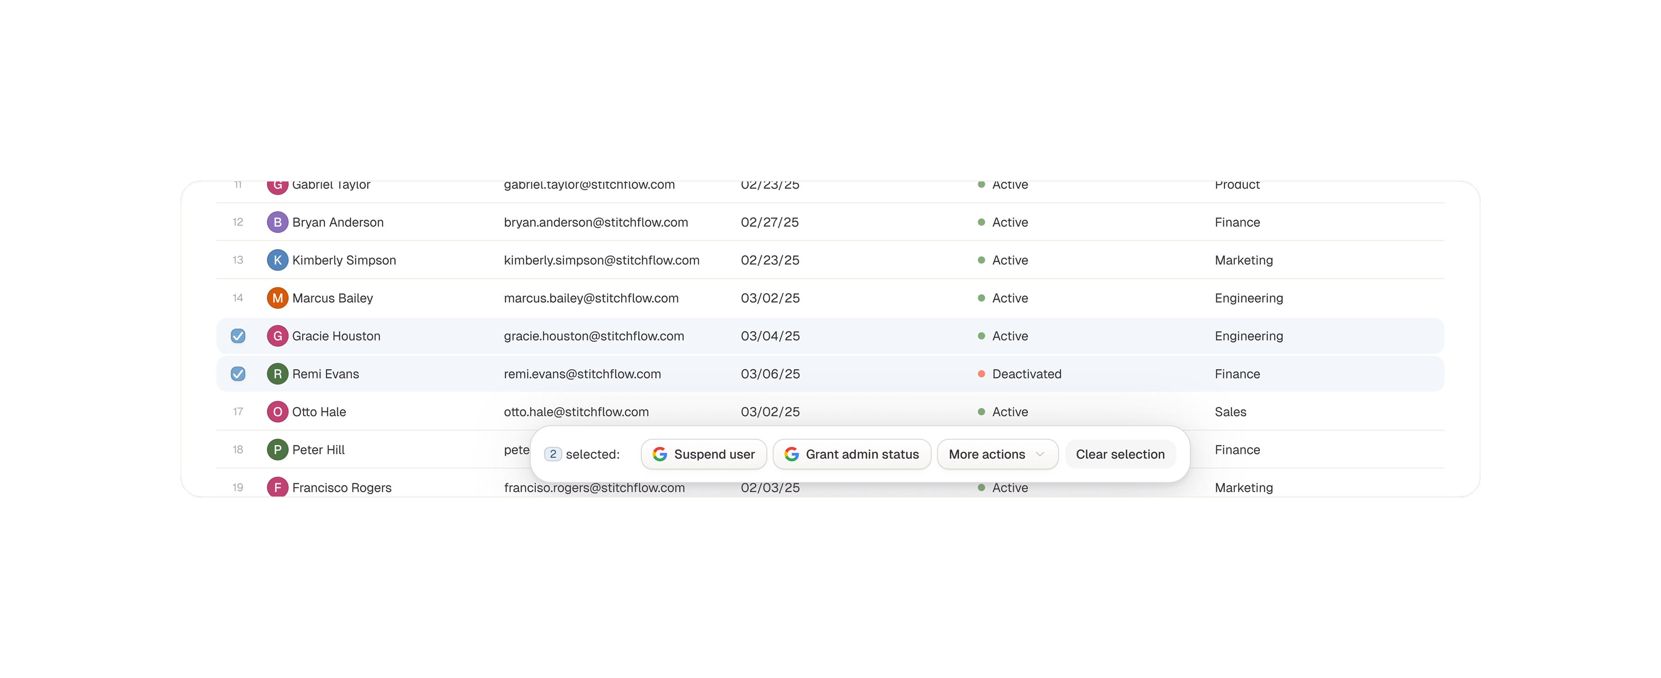Click Grant admin status button

(x=851, y=454)
